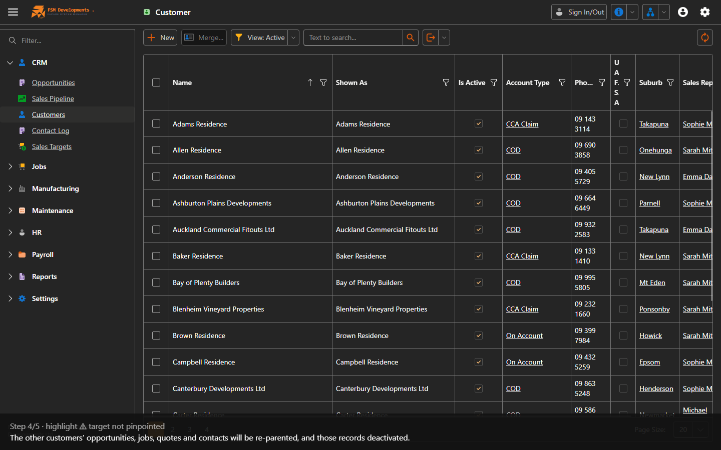Screen dimensions: 721x450
Task: Select the Adams Residence row checkbox
Action: point(156,123)
